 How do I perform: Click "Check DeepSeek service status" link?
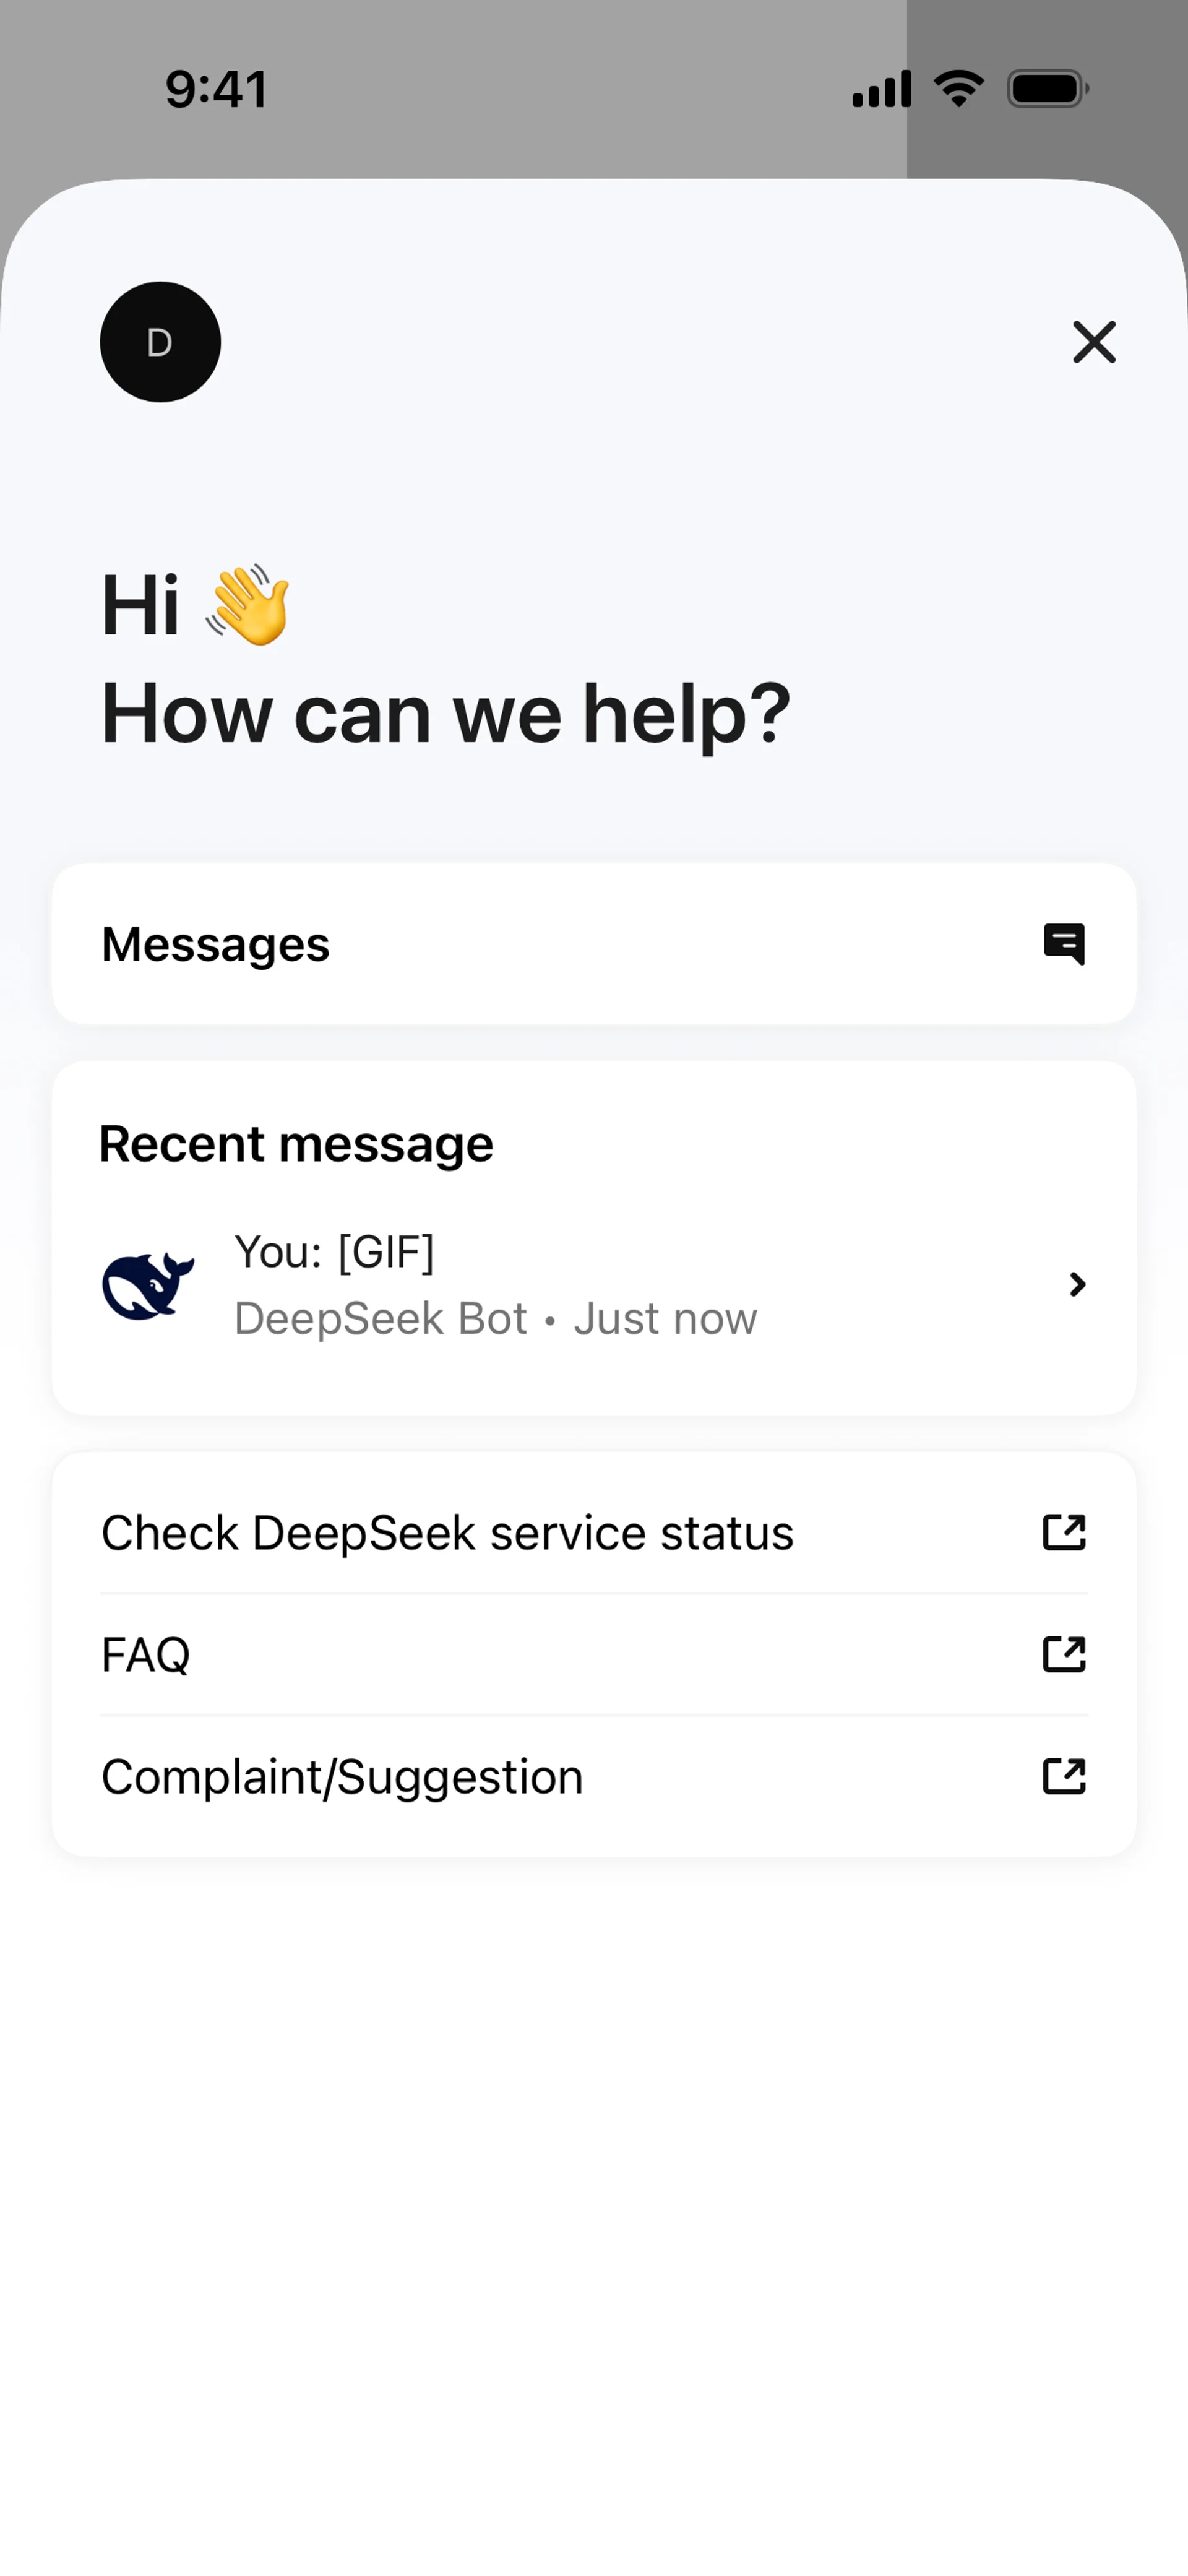coord(447,1533)
